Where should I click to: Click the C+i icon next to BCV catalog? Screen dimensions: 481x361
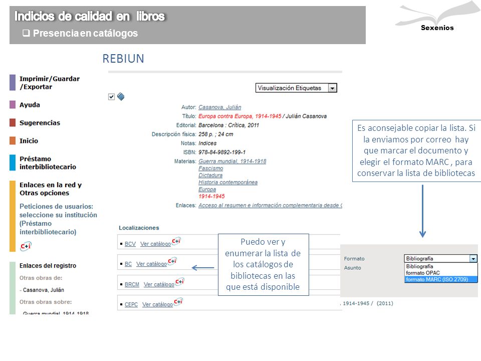[x=176, y=241]
